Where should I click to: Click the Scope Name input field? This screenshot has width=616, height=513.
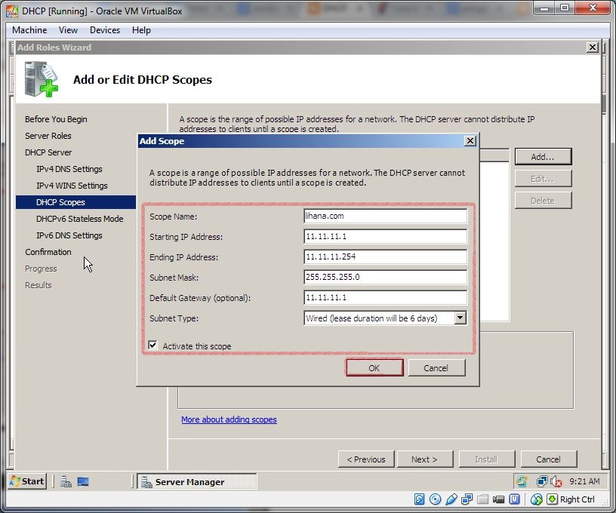[387, 217]
